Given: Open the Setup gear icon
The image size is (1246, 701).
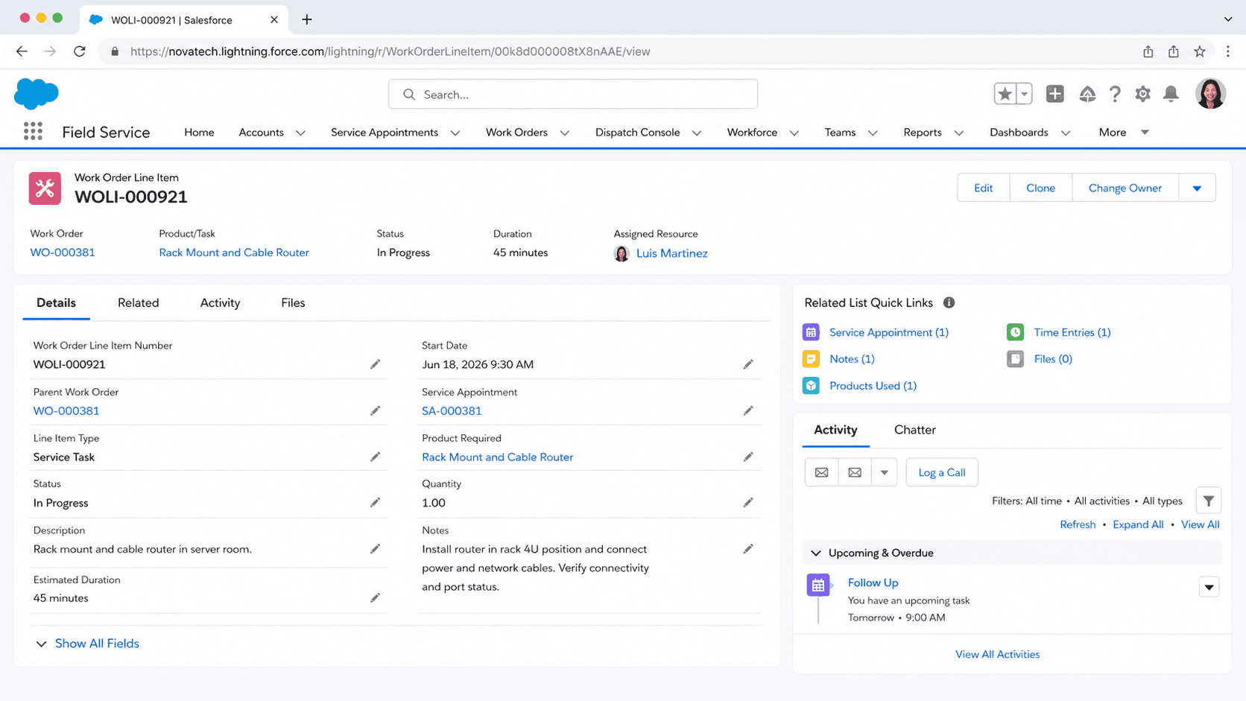Looking at the screenshot, I should 1142,94.
